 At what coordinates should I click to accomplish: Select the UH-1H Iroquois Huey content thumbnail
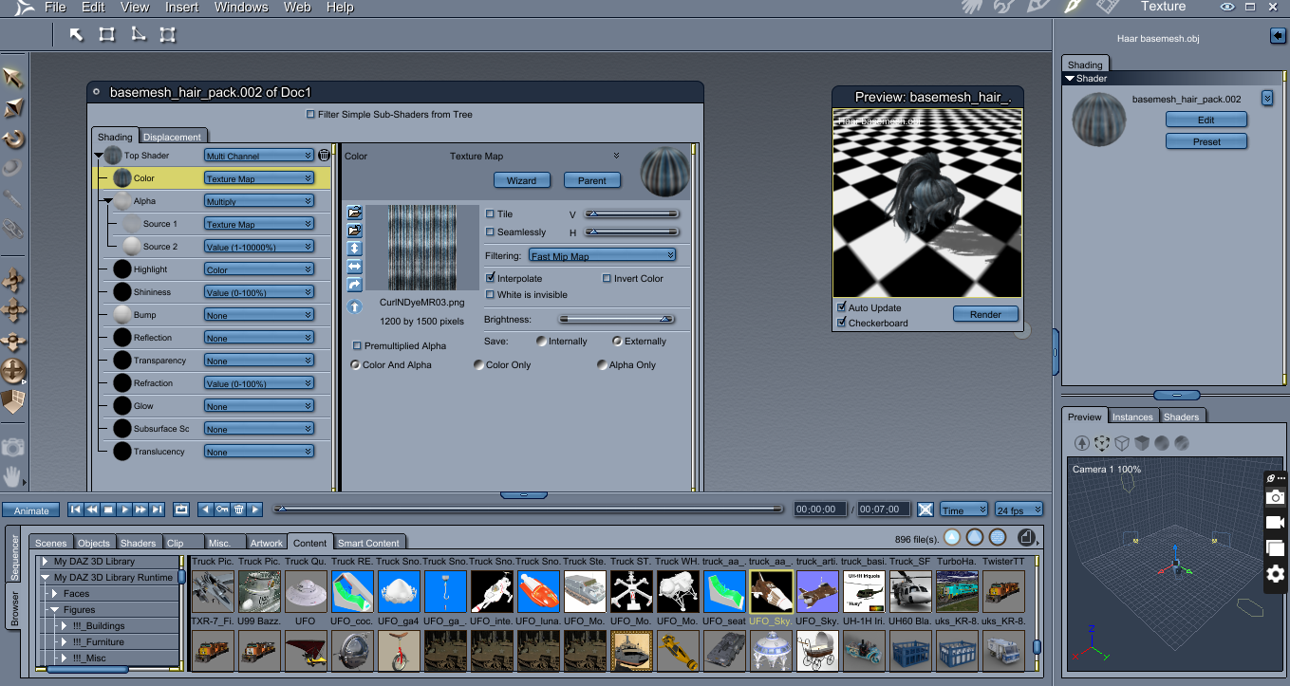click(x=864, y=591)
